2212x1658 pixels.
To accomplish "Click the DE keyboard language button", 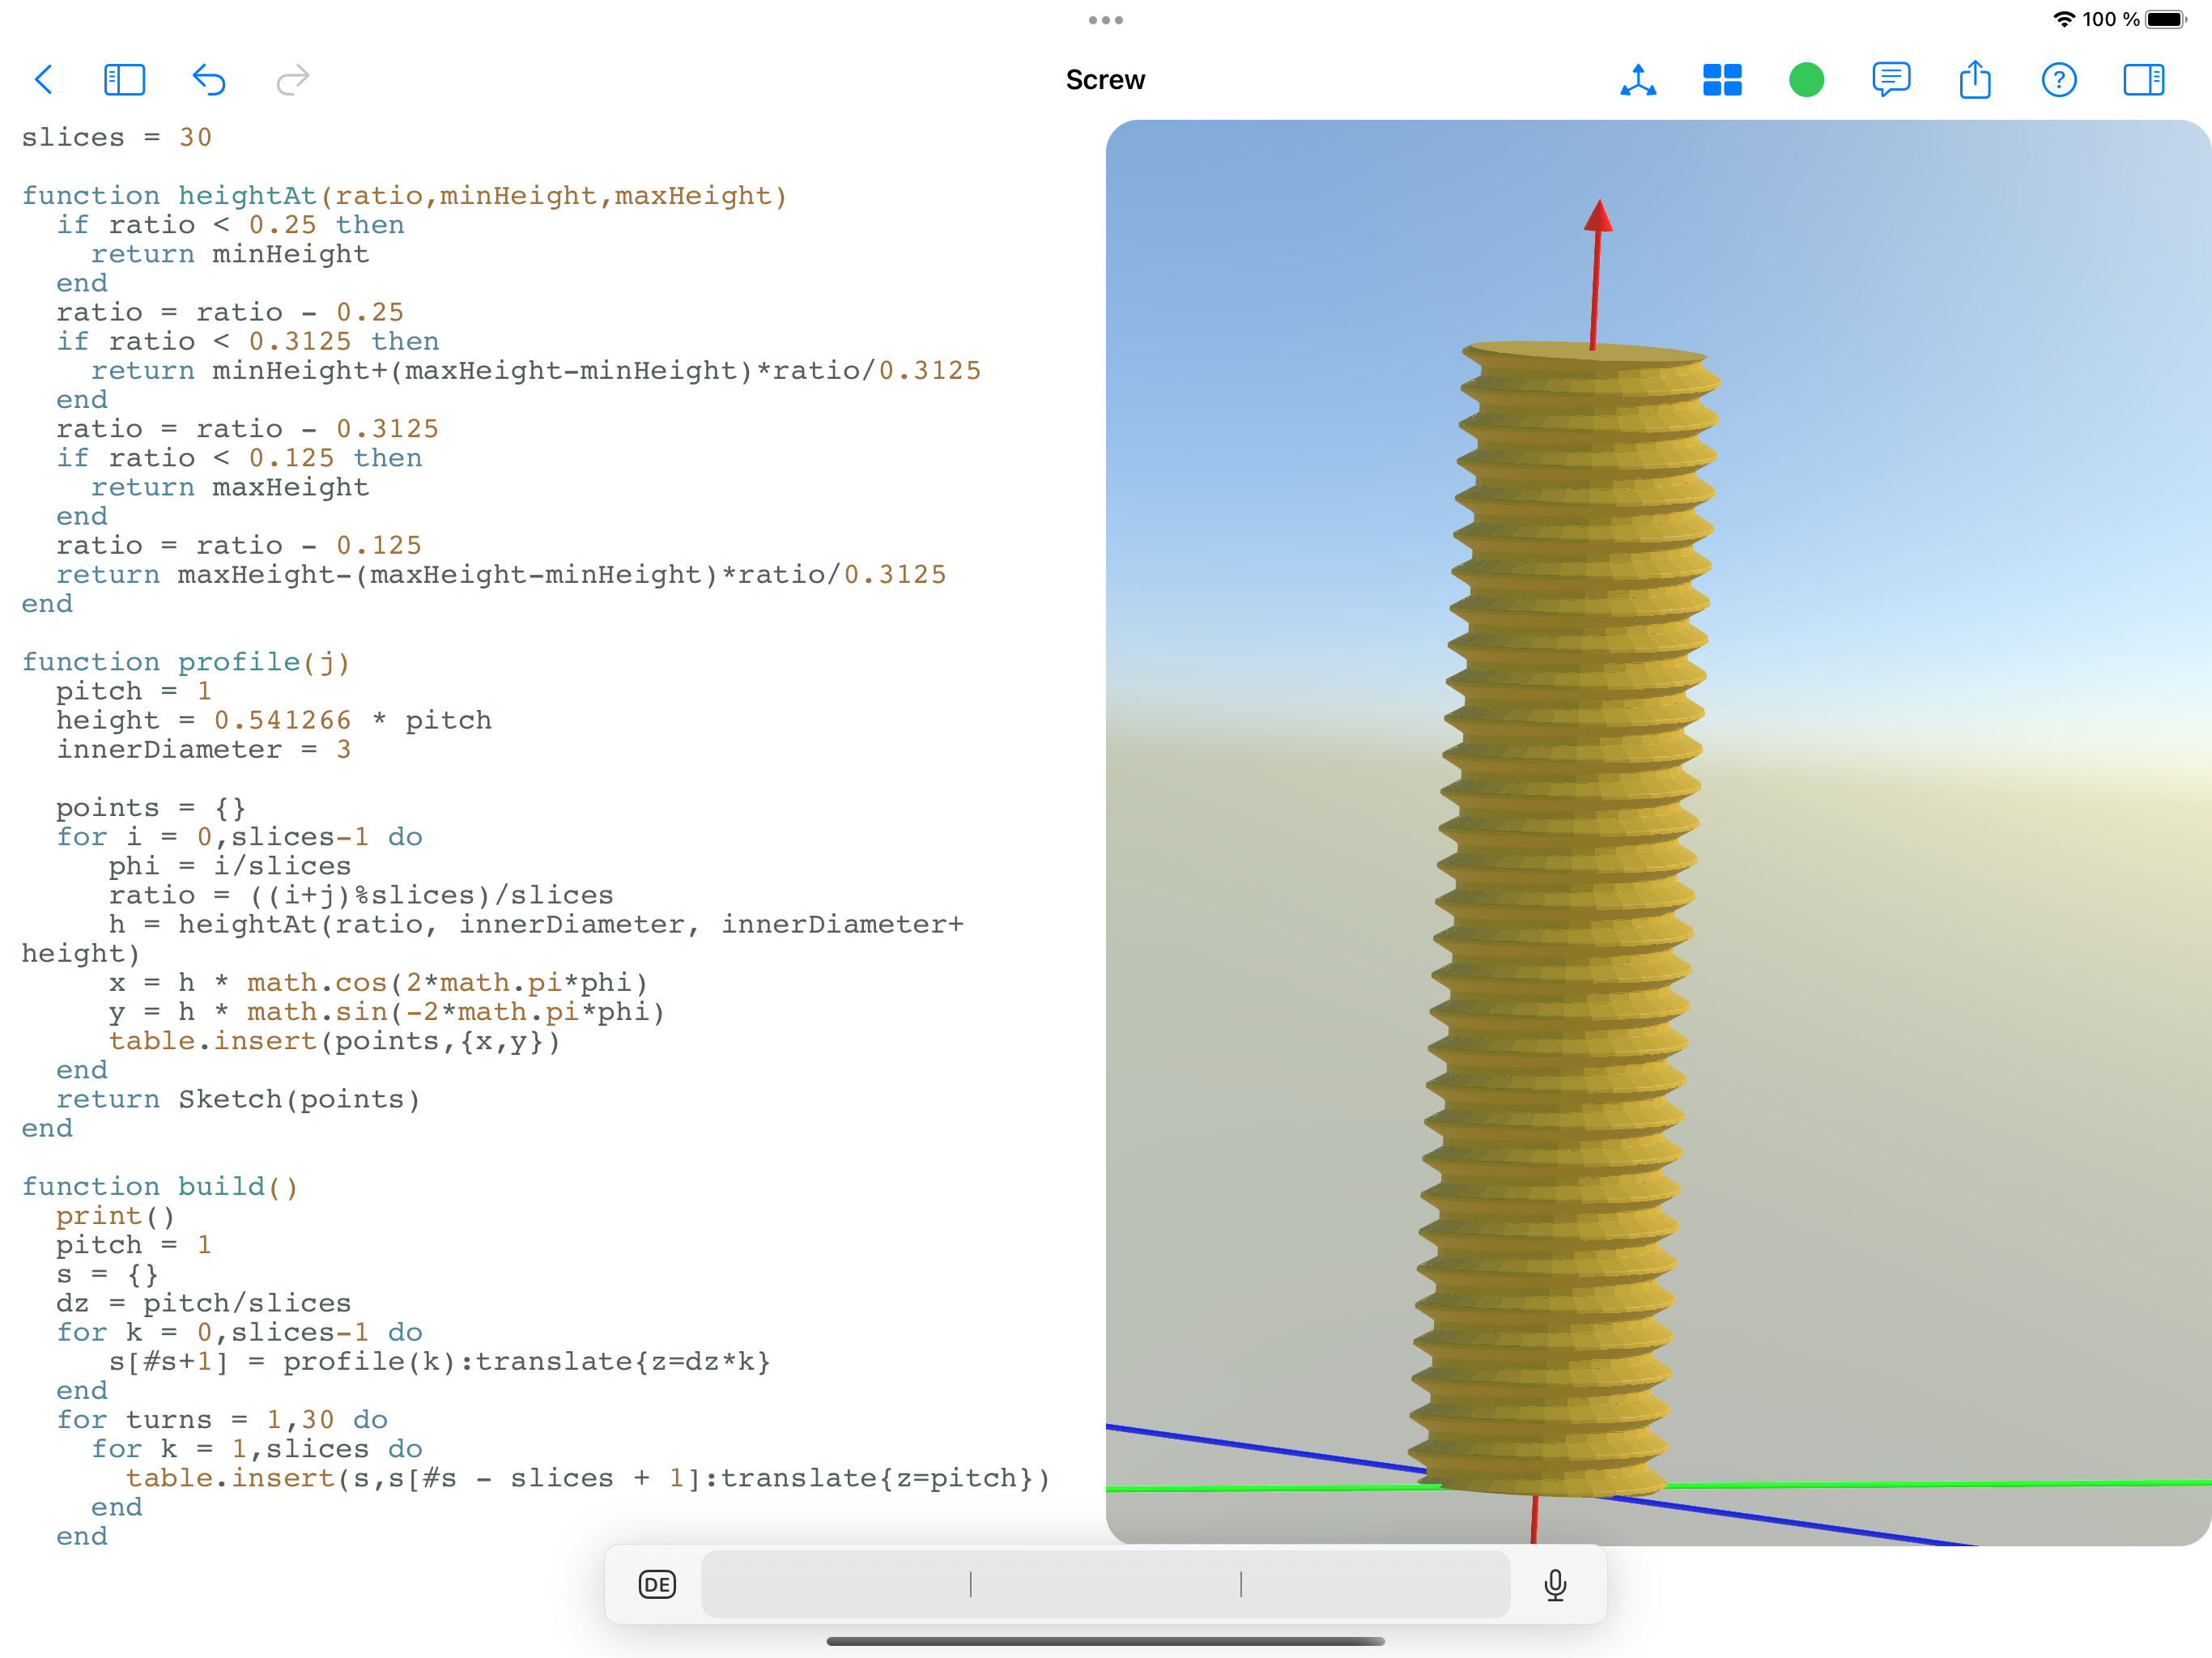I will pyautogui.click(x=657, y=1584).
